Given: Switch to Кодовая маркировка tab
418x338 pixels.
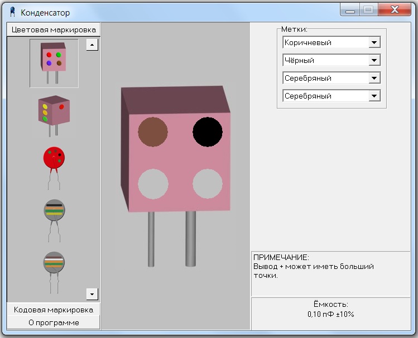Looking at the screenshot, I should [x=54, y=310].
